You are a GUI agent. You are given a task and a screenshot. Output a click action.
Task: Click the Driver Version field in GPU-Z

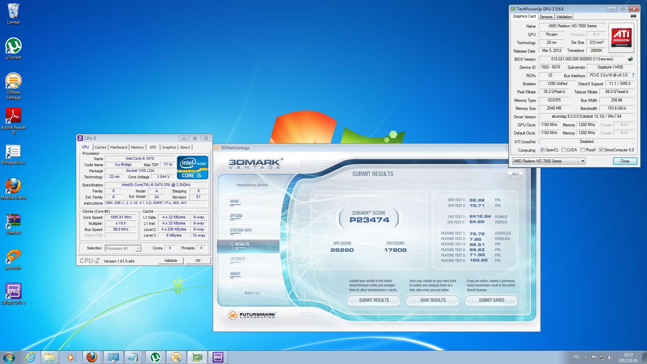coord(586,116)
